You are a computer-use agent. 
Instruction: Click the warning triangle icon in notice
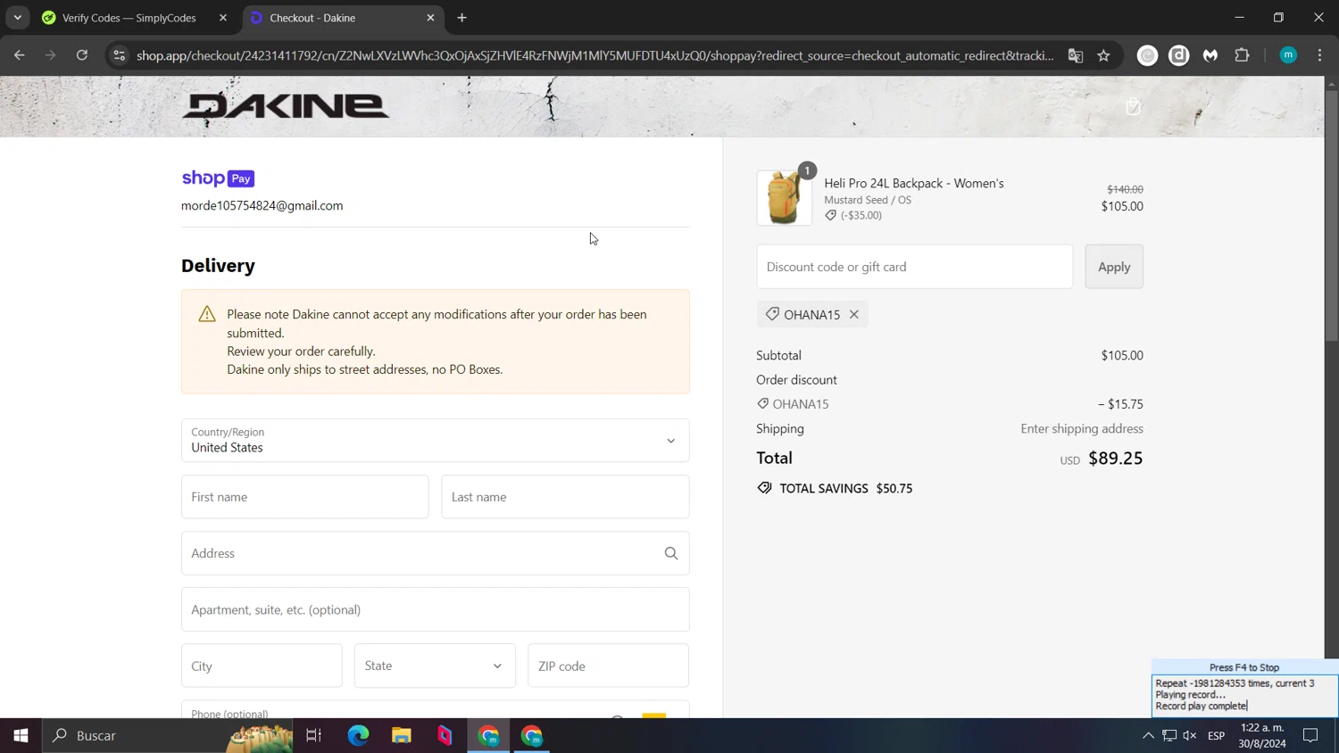click(x=207, y=314)
